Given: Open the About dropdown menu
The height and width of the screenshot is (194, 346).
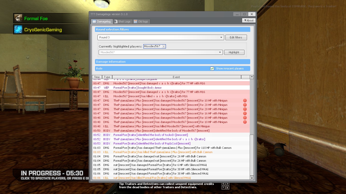Looking at the screenshot, I should [249, 20].
